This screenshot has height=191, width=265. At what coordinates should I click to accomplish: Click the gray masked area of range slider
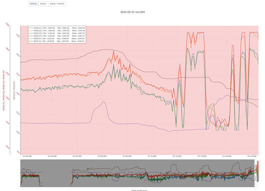137,173
